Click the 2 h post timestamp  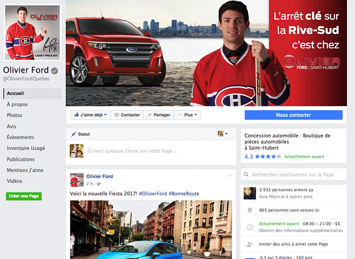(89, 183)
